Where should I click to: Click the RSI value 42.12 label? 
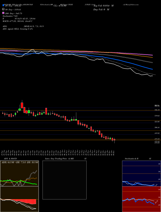[x=156, y=202]
